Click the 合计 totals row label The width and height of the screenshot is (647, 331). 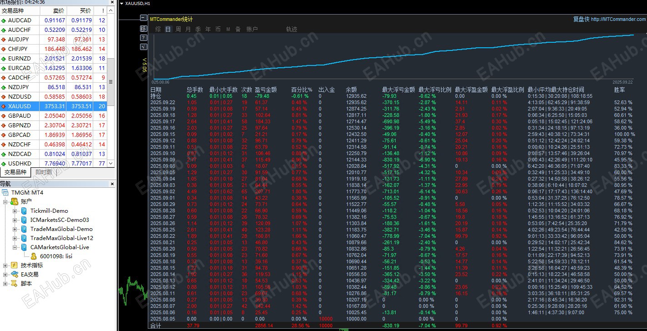coord(155,326)
